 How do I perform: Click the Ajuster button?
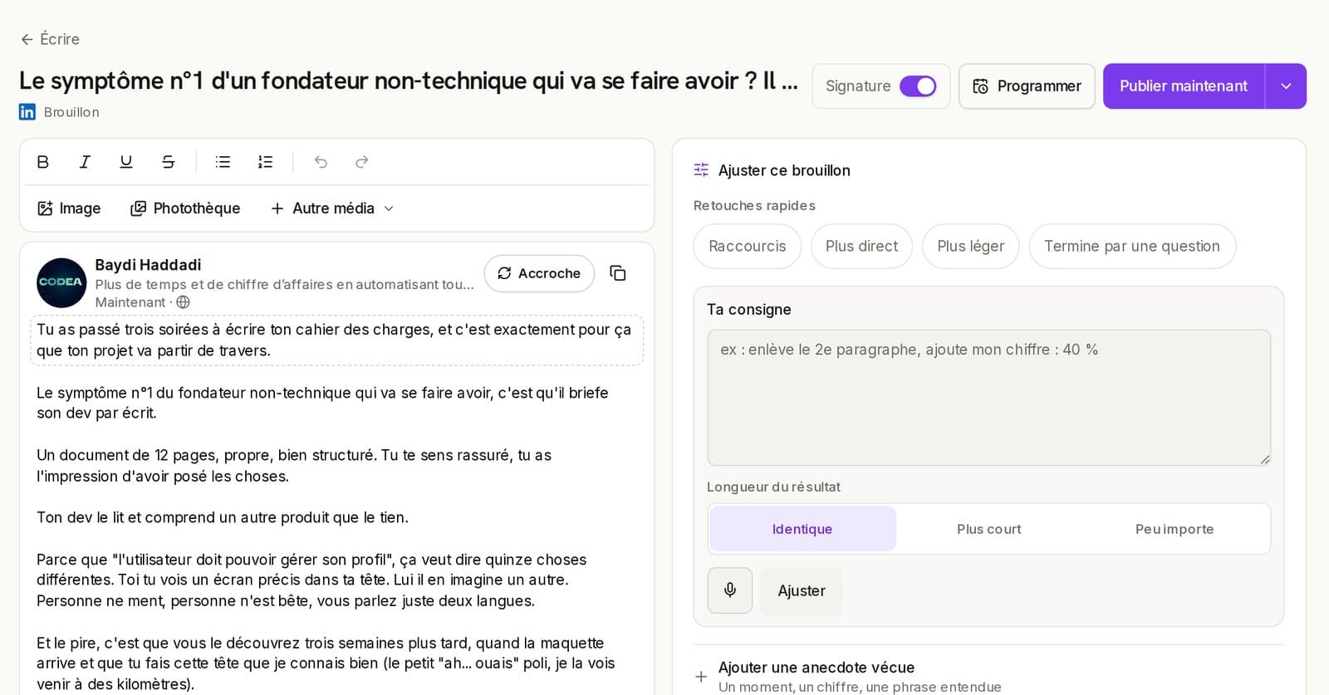pos(802,590)
